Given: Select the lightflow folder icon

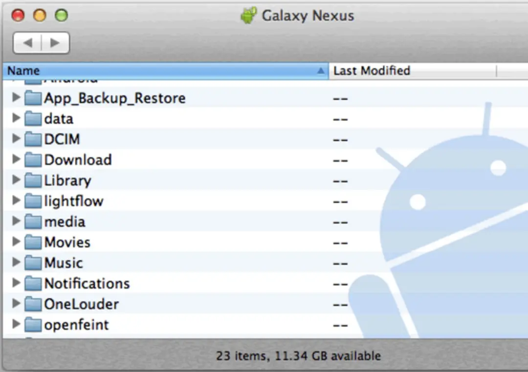Looking at the screenshot, I should pyautogui.click(x=33, y=201).
